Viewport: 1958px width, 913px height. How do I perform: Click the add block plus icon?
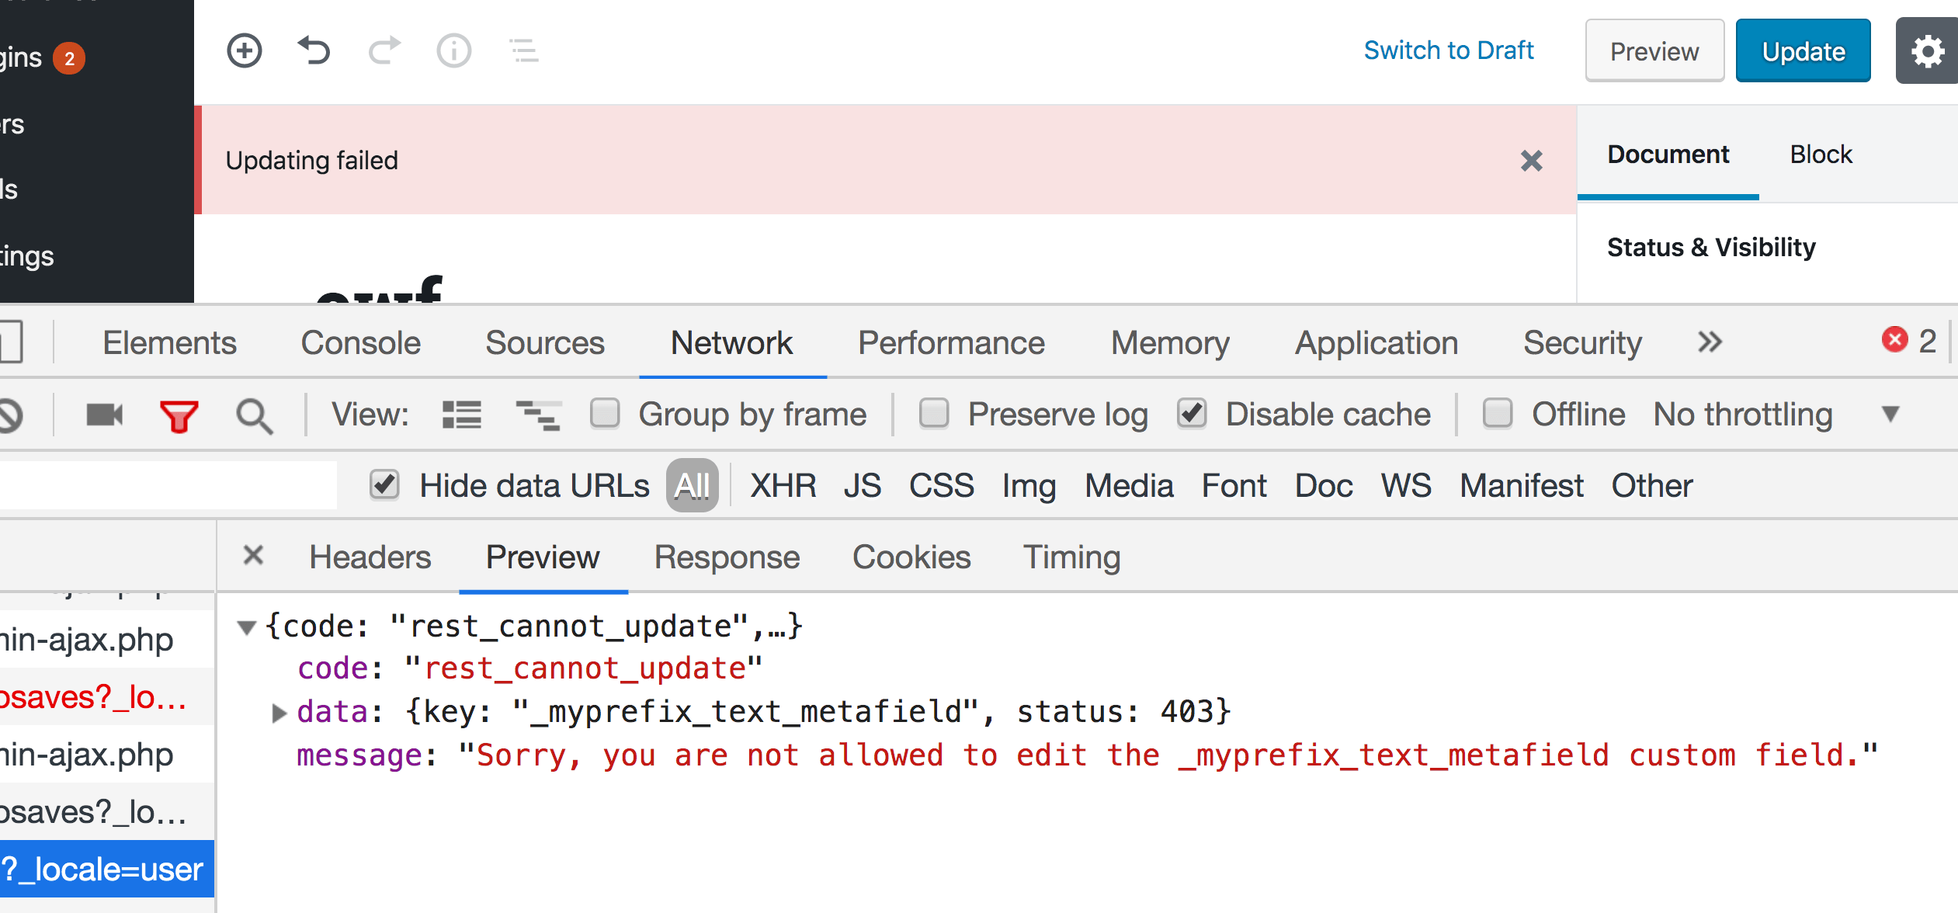(x=245, y=51)
